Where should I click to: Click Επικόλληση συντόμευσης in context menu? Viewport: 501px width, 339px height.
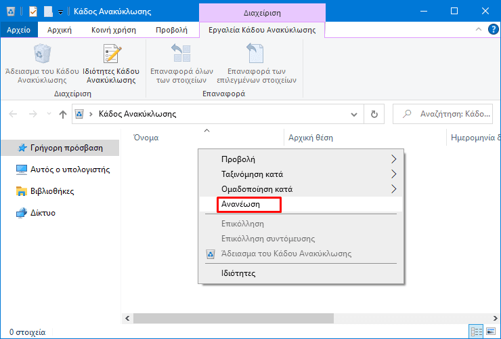coord(301,239)
